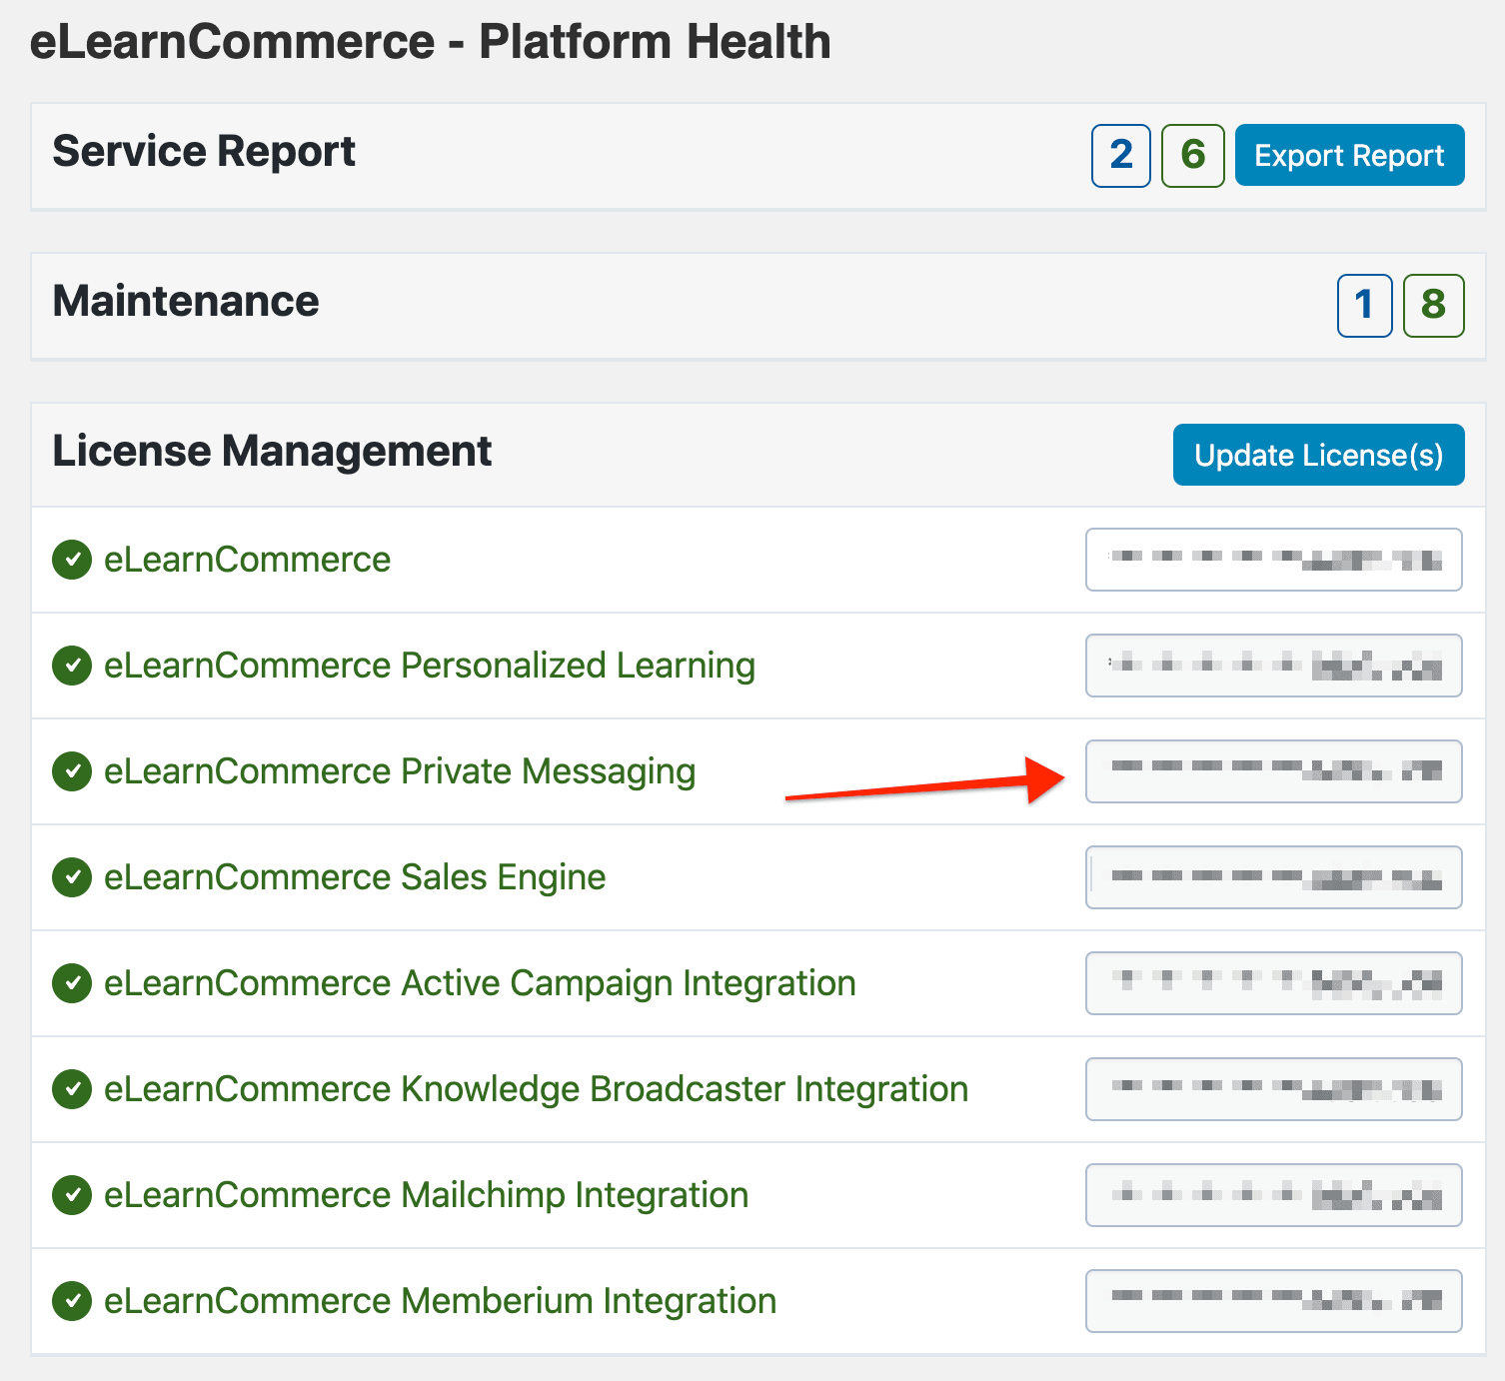
Task: Click the green 8 badge in Maintenance
Action: 1433,305
